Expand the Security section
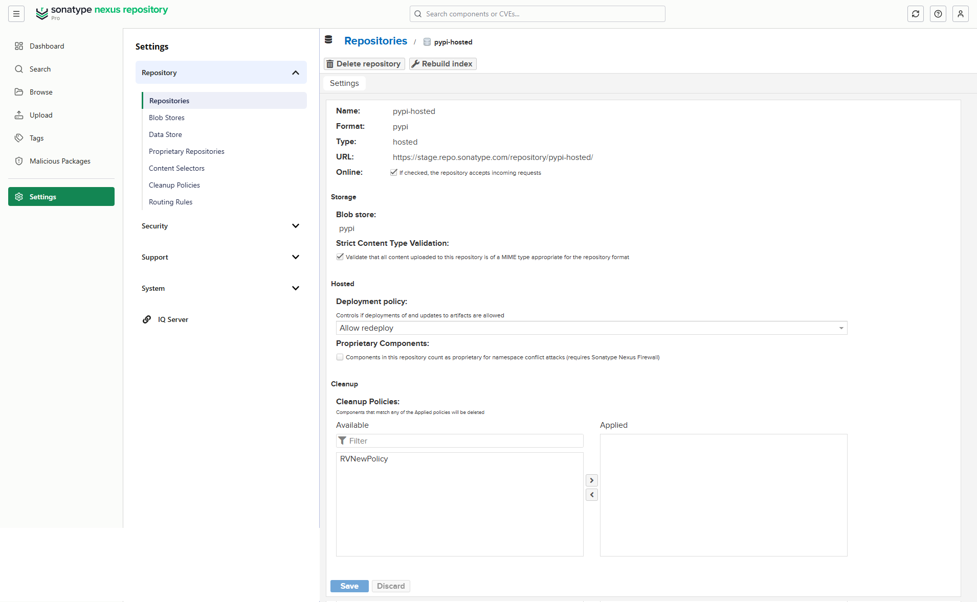 (x=221, y=226)
